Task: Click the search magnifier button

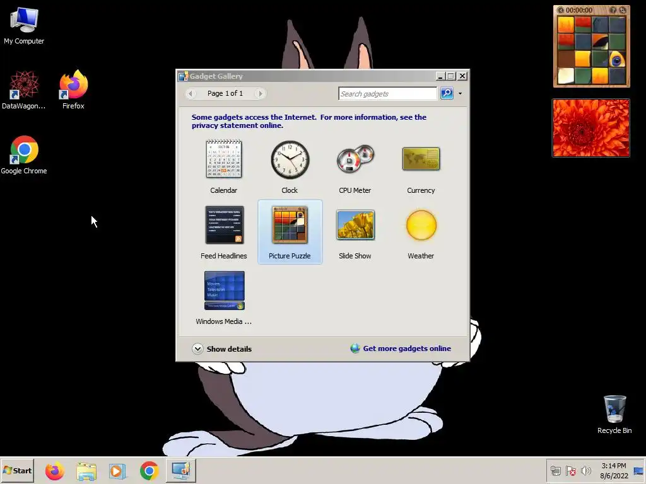Action: coord(447,93)
